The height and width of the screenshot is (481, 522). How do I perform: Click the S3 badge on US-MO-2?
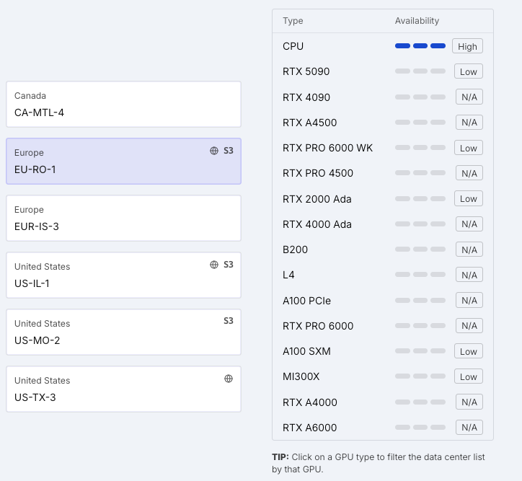click(x=229, y=321)
